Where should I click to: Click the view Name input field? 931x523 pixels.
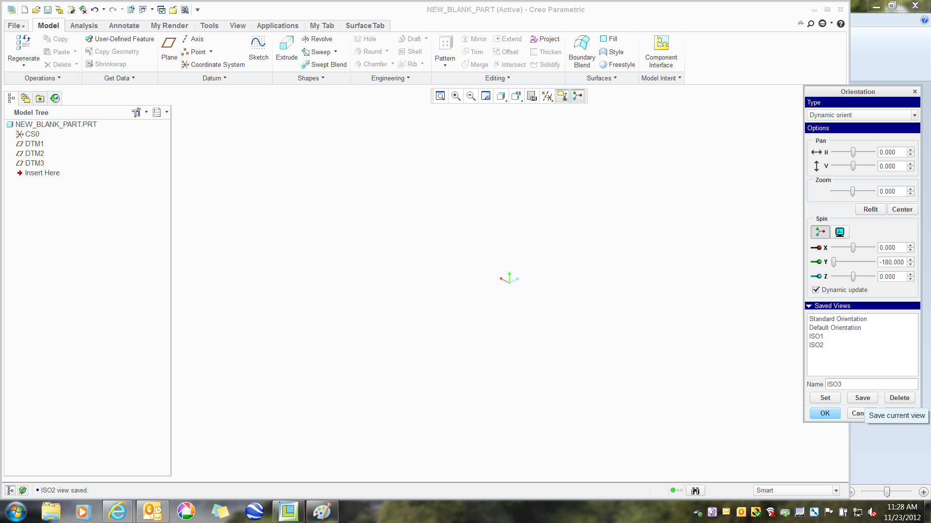click(871, 384)
